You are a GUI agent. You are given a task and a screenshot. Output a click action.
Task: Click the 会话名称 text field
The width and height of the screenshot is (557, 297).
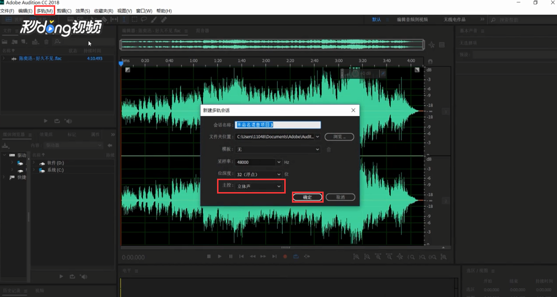(278, 125)
